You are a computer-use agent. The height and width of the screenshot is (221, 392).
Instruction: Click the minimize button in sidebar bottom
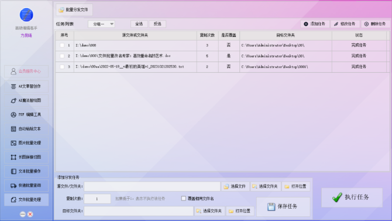(23, 214)
